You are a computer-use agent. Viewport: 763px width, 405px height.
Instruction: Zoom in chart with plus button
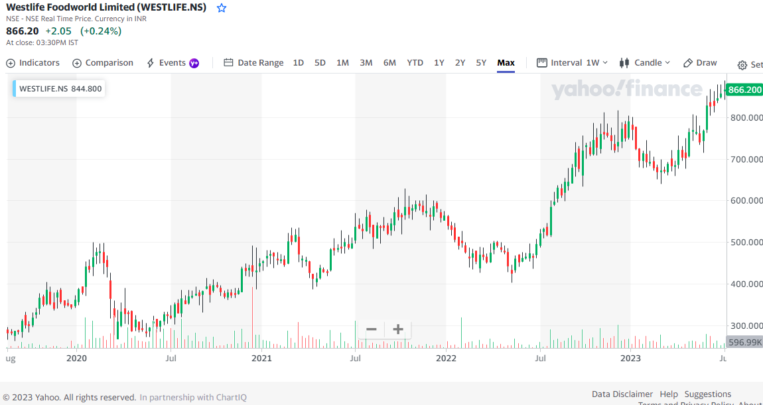pyautogui.click(x=398, y=329)
